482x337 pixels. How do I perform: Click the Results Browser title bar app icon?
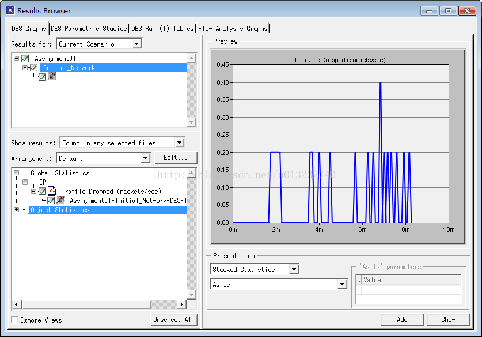point(10,10)
